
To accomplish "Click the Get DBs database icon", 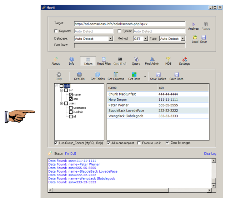I will [79, 75].
